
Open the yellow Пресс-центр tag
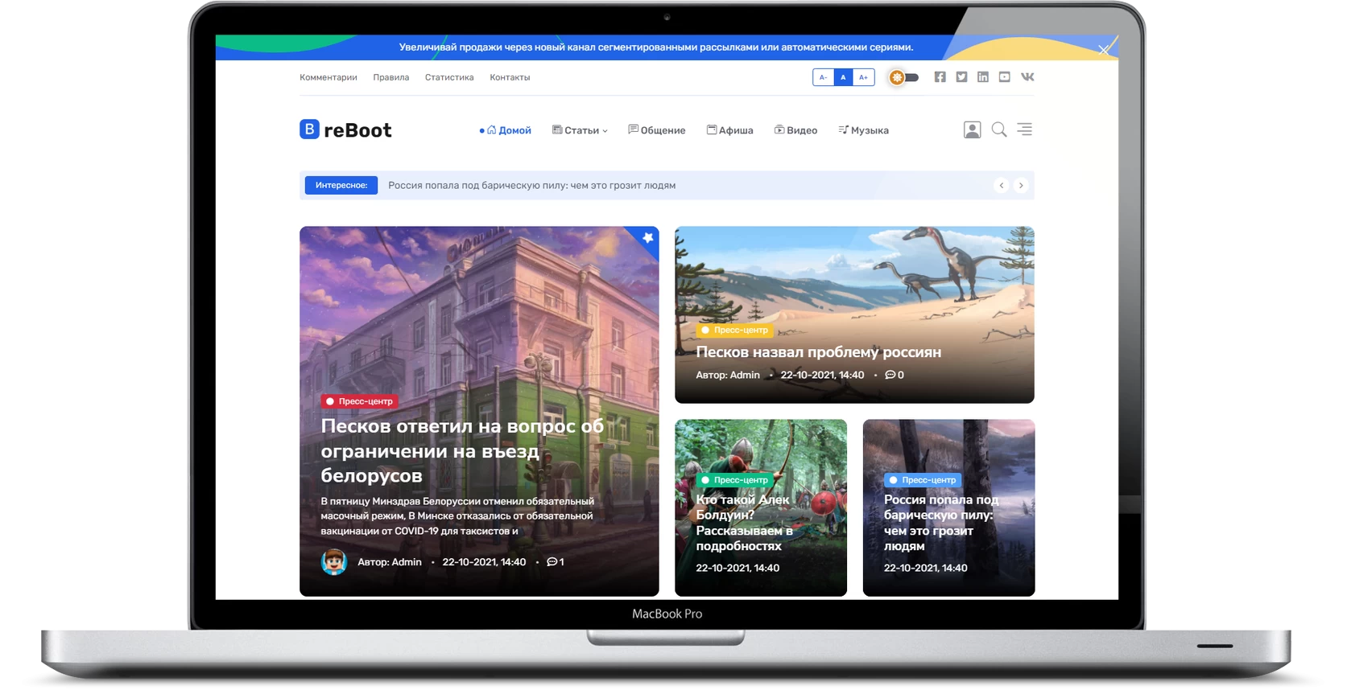[734, 330]
